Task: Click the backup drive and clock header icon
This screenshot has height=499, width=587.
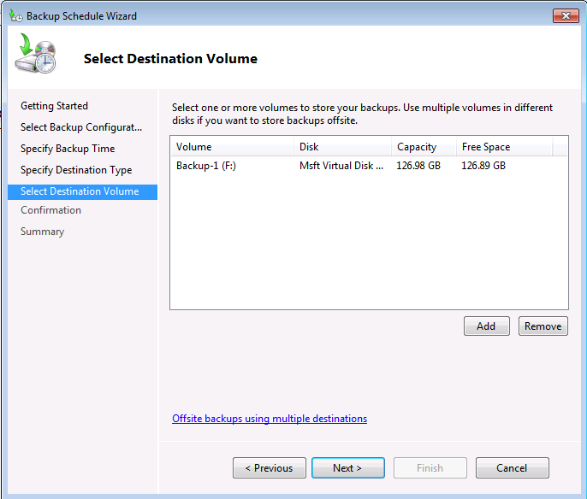Action: tap(36, 54)
